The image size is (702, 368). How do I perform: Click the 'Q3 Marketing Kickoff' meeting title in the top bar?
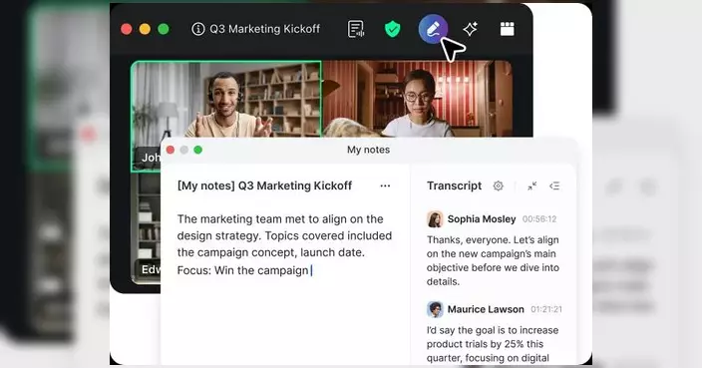click(x=264, y=29)
